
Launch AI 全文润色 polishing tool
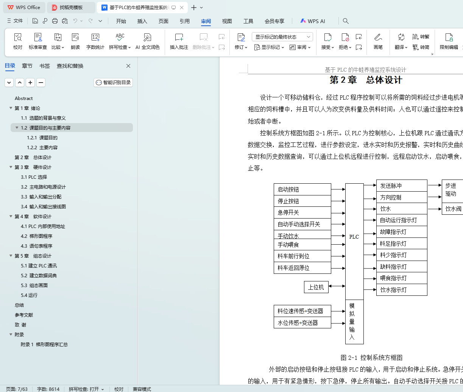(x=148, y=41)
